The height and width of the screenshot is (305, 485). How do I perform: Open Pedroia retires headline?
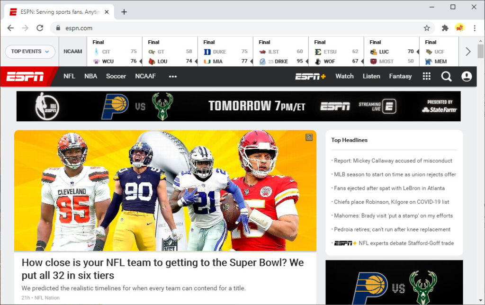[392, 230]
